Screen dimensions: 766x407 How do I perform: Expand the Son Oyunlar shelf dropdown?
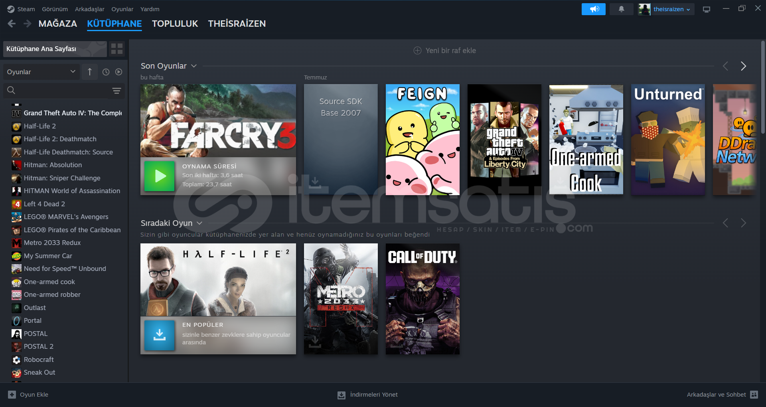[194, 66]
